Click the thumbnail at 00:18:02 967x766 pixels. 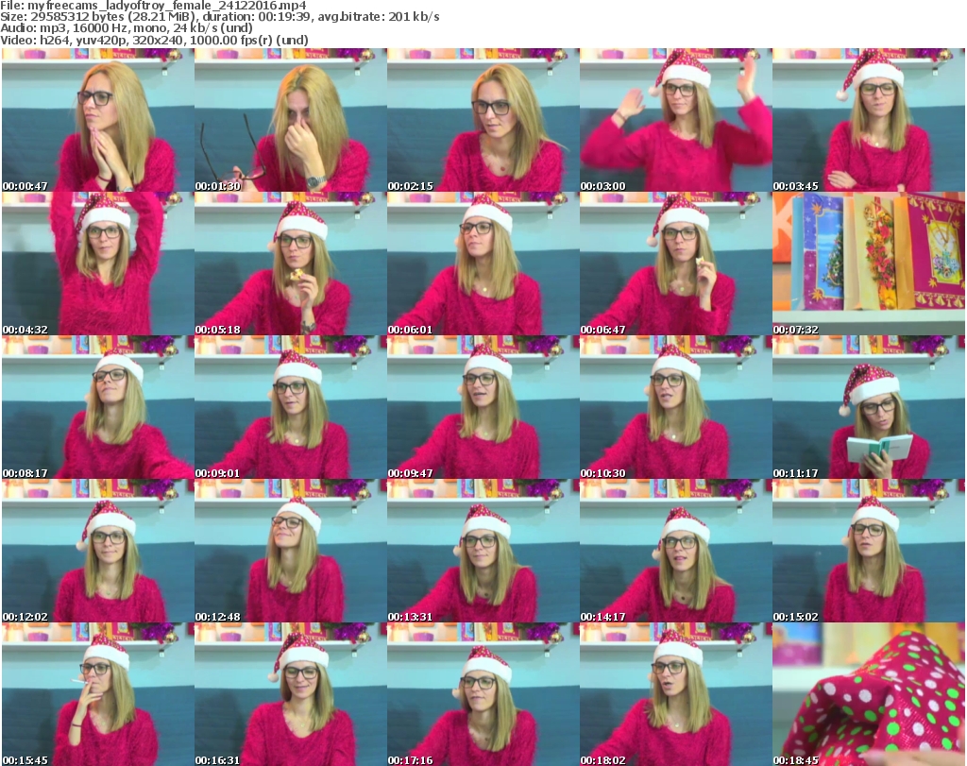[x=676, y=694]
